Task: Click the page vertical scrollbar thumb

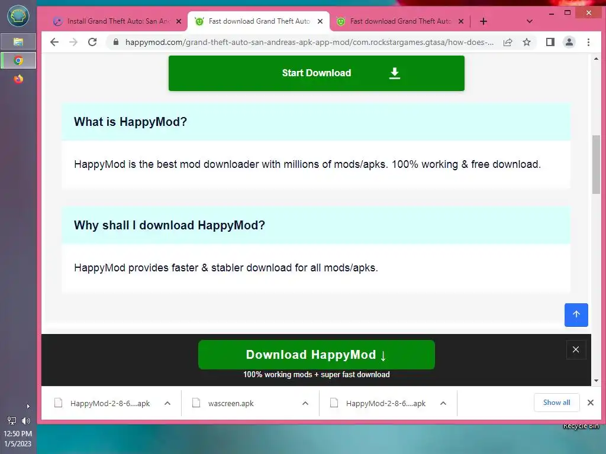Action: 596,164
